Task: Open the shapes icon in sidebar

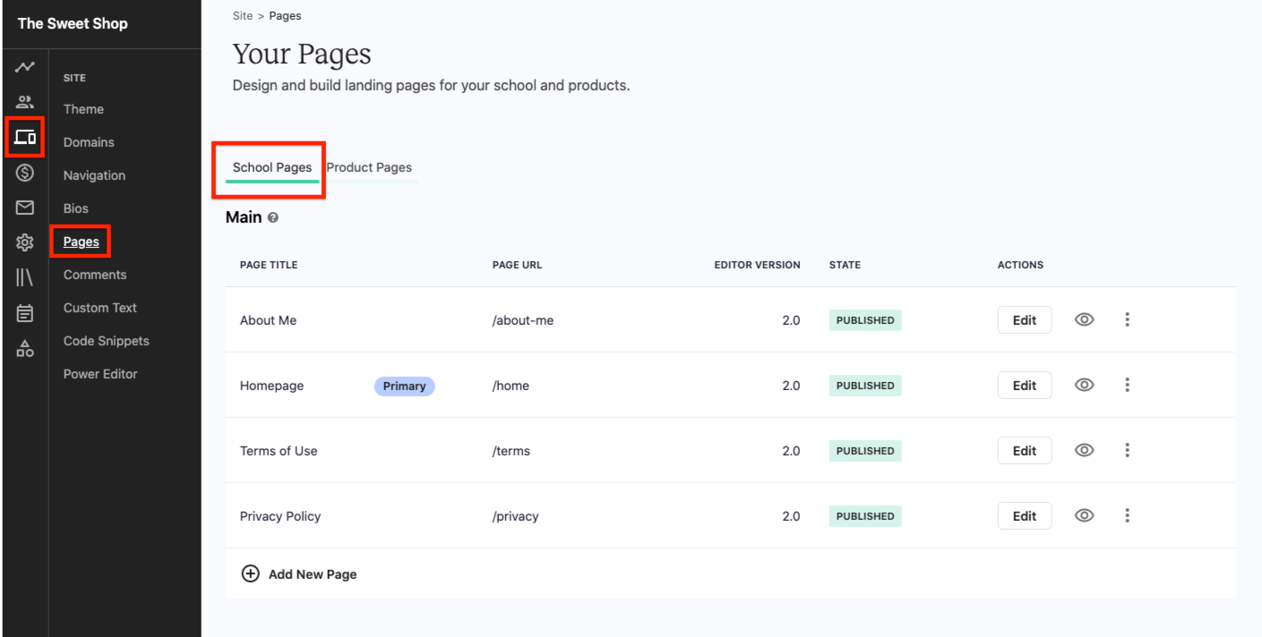Action: (25, 349)
